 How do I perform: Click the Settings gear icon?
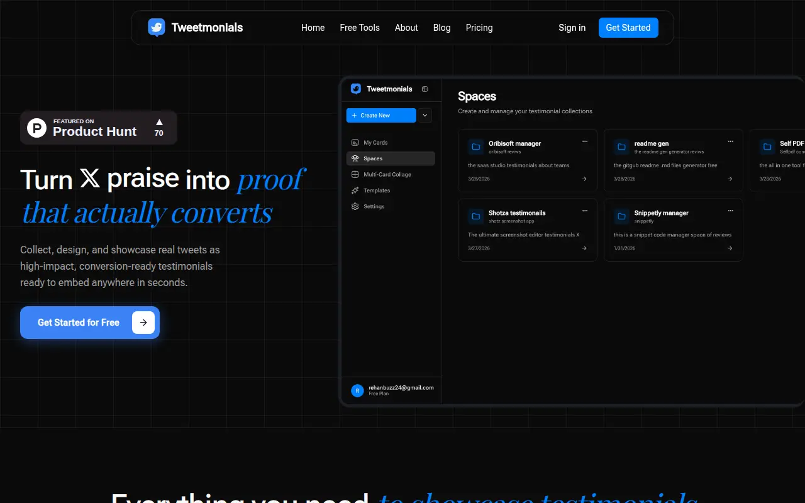(355, 206)
